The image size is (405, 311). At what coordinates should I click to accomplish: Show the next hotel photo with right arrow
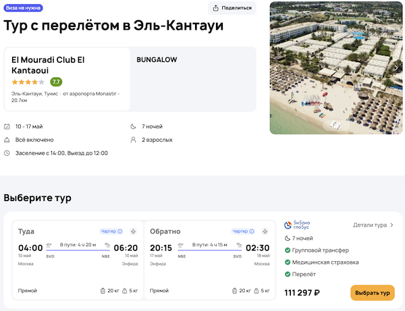tap(397, 67)
